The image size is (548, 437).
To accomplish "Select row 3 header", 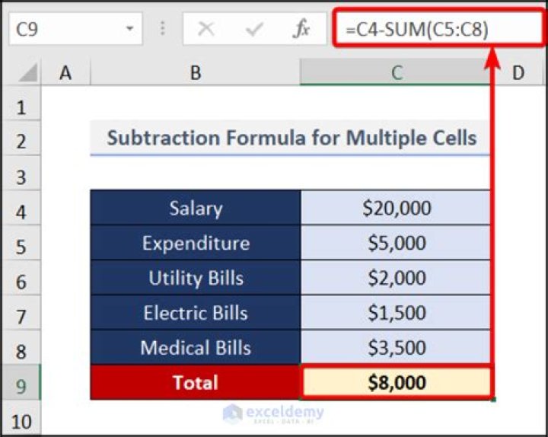I will pos(21,173).
